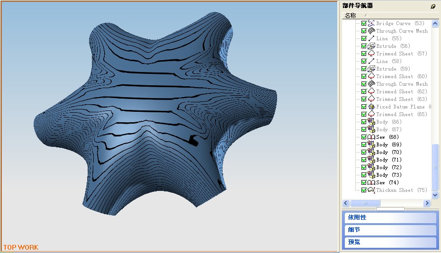Screen dimensions: 441x253
Task: Click the navigator scroll up arrow
Action: coord(435,23)
